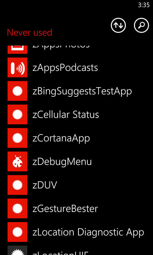Open zLocation Diagnostic App label

(x=88, y=233)
